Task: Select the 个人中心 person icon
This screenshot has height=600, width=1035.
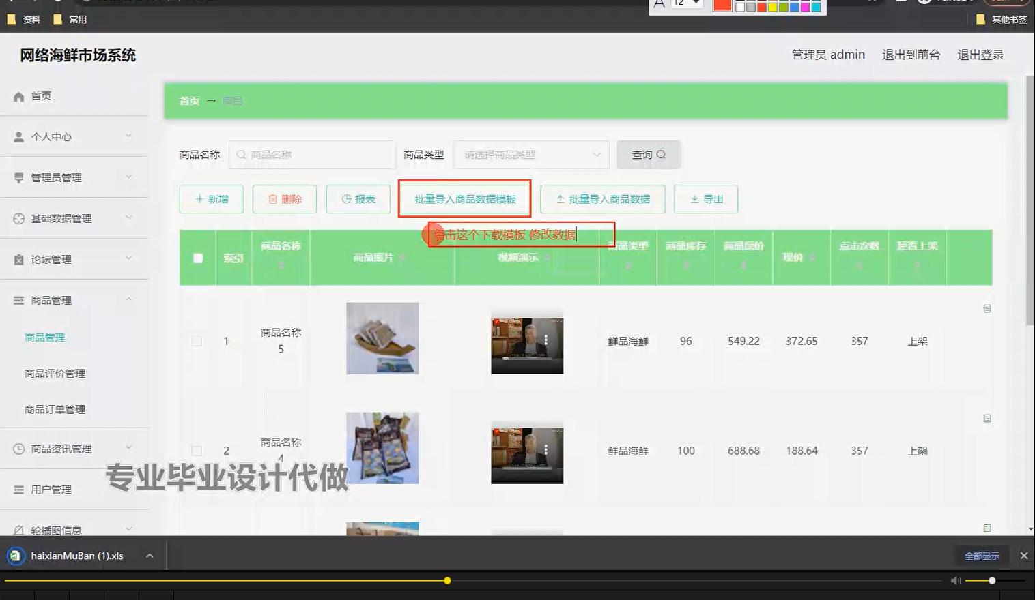Action: [x=18, y=136]
